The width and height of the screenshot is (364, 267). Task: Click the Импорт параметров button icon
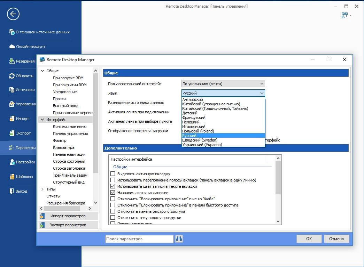coord(42,216)
